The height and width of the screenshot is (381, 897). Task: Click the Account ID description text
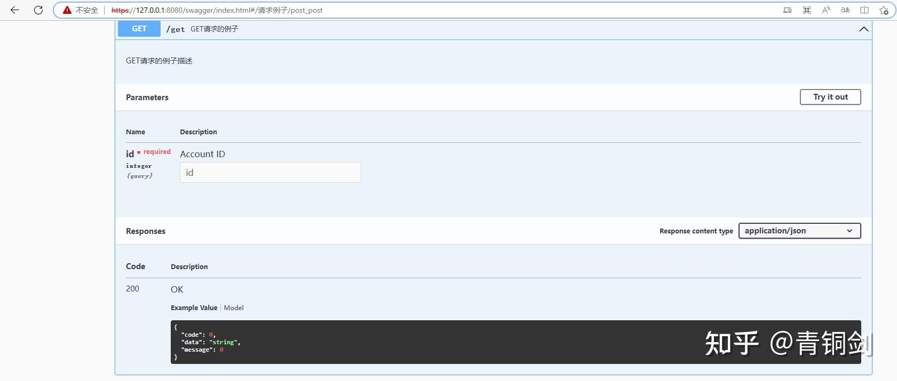[203, 154]
